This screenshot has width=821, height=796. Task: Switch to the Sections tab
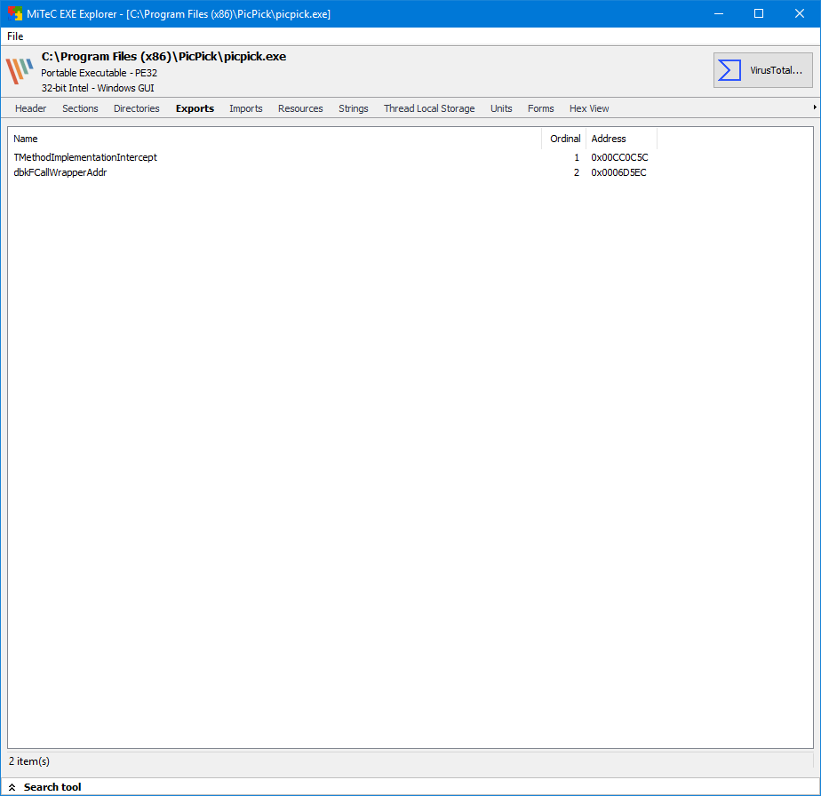80,108
